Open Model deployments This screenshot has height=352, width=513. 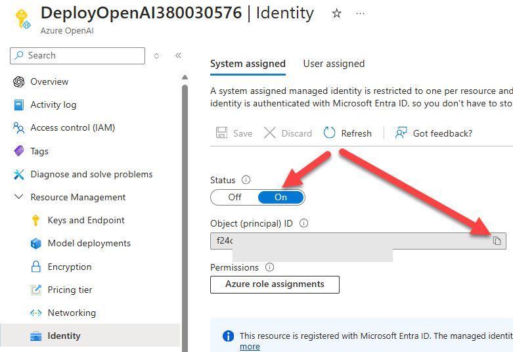coord(89,243)
